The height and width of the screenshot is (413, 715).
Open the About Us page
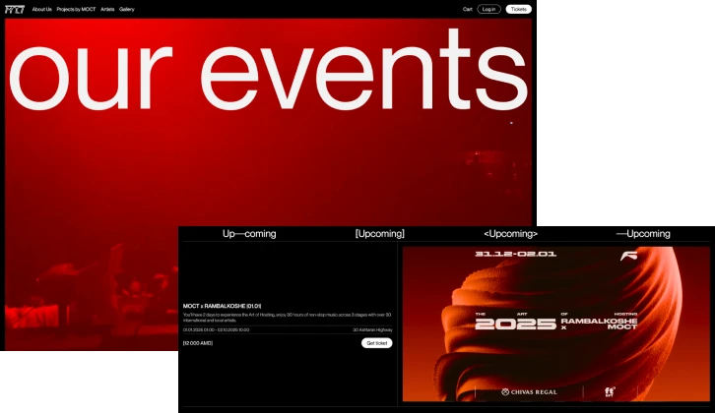pos(42,9)
